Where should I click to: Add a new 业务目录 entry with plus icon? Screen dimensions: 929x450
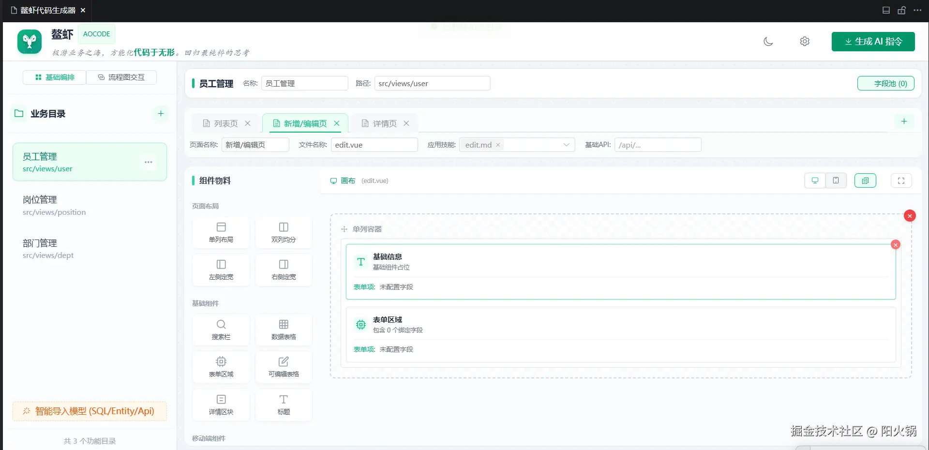(161, 114)
